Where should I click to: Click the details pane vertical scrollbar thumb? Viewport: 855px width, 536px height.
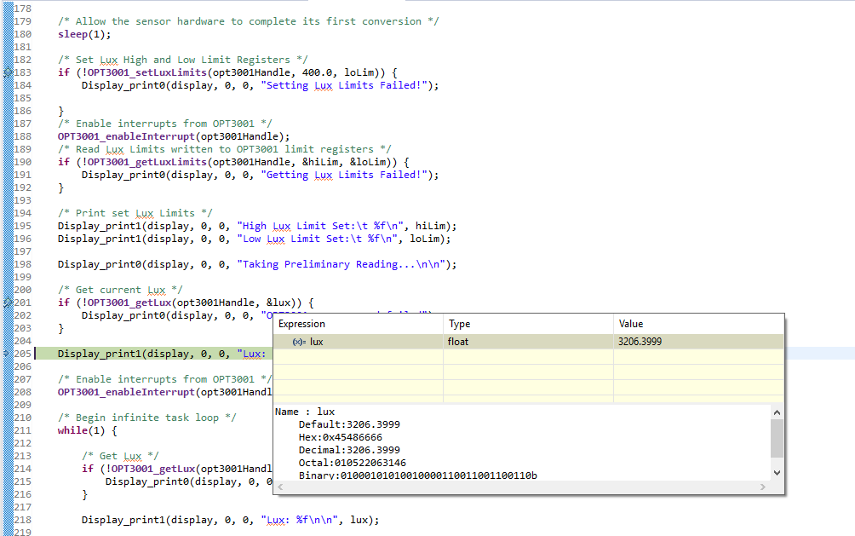coord(777,438)
